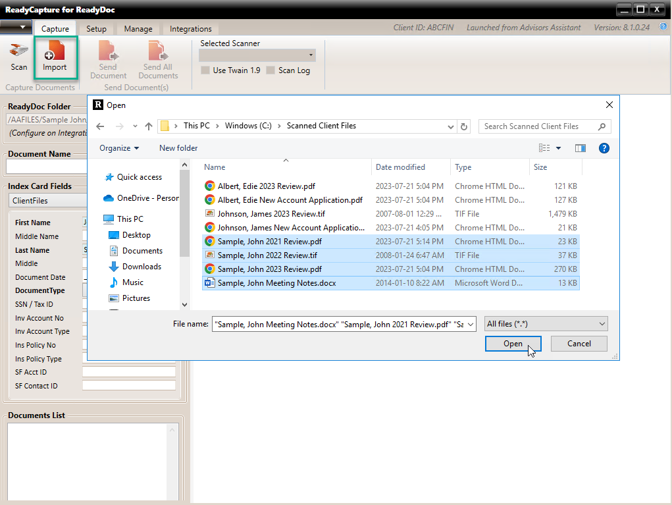Click This PC in the address breadcrumb
This screenshot has width=672, height=505.
coord(197,126)
